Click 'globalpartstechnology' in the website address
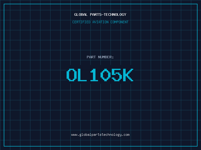This screenshot has width=201, height=150. coord(100,134)
